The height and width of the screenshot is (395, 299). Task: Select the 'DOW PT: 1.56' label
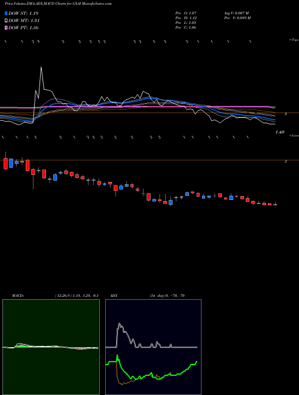point(23,28)
